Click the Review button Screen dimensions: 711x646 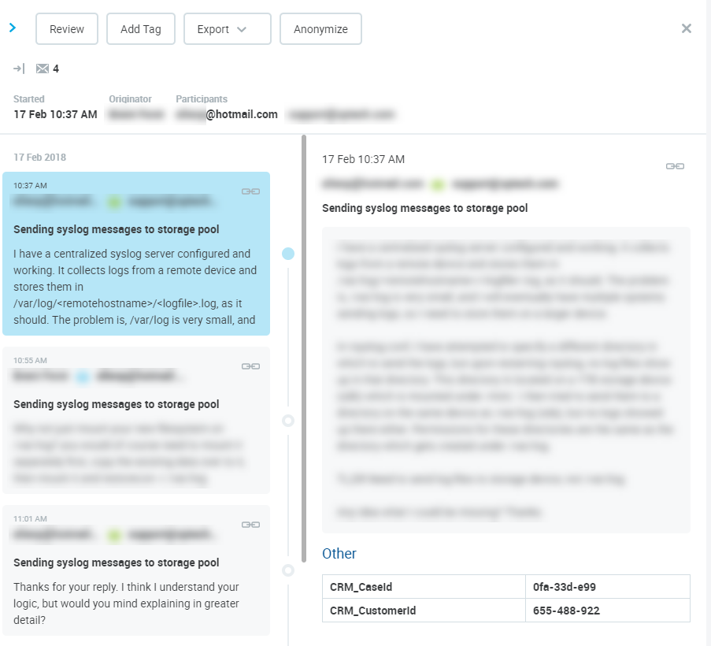(x=67, y=29)
